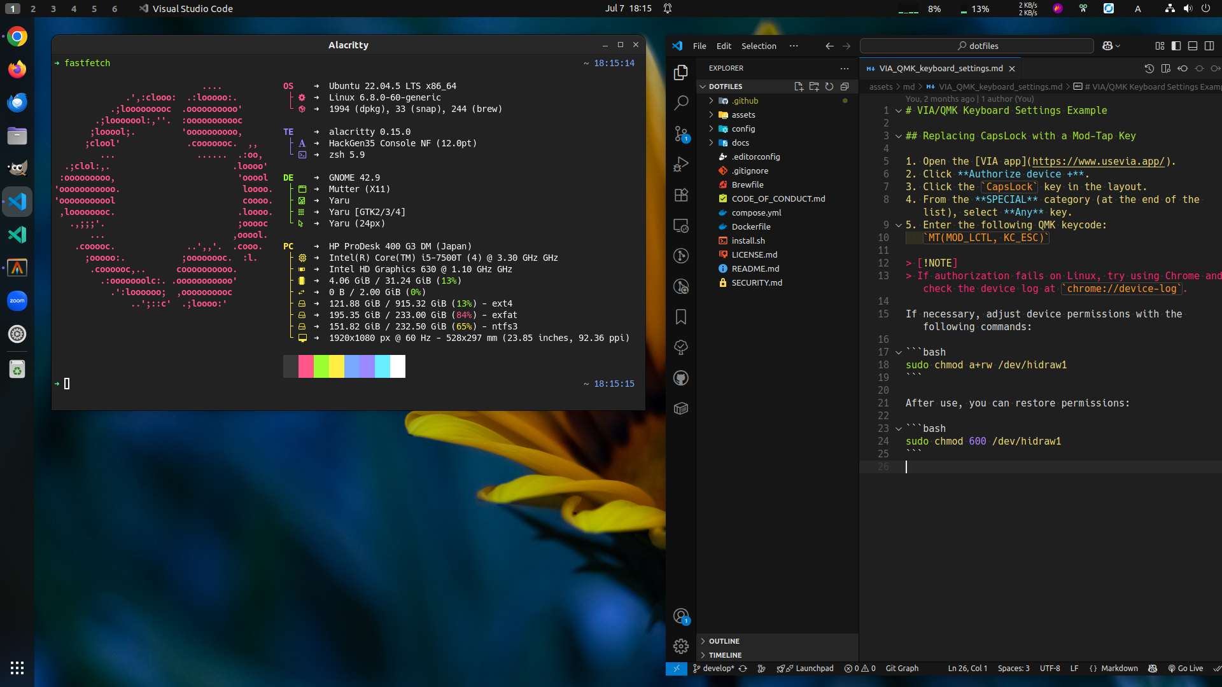
Task: Collapse the DOTFILES section
Action: [x=726, y=87]
